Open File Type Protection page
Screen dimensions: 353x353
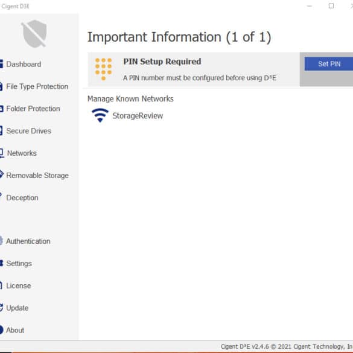tap(37, 87)
